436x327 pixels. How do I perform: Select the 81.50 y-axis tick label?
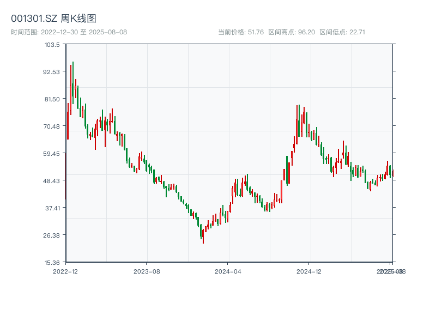point(52,99)
